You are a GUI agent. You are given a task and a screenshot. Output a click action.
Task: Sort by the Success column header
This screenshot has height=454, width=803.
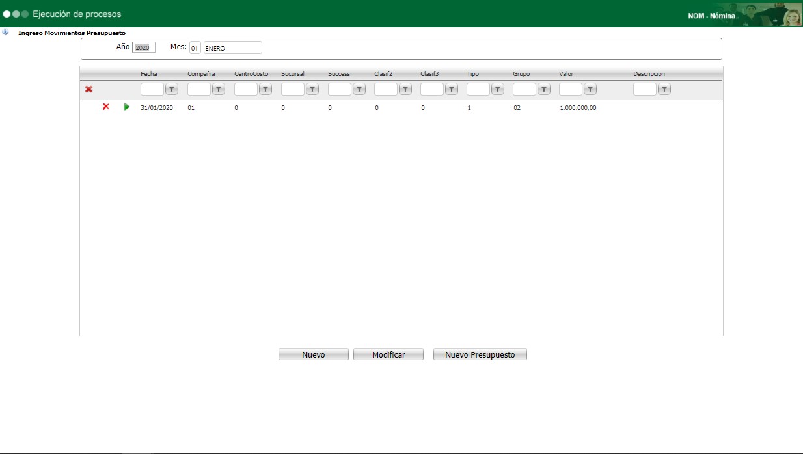[339, 74]
